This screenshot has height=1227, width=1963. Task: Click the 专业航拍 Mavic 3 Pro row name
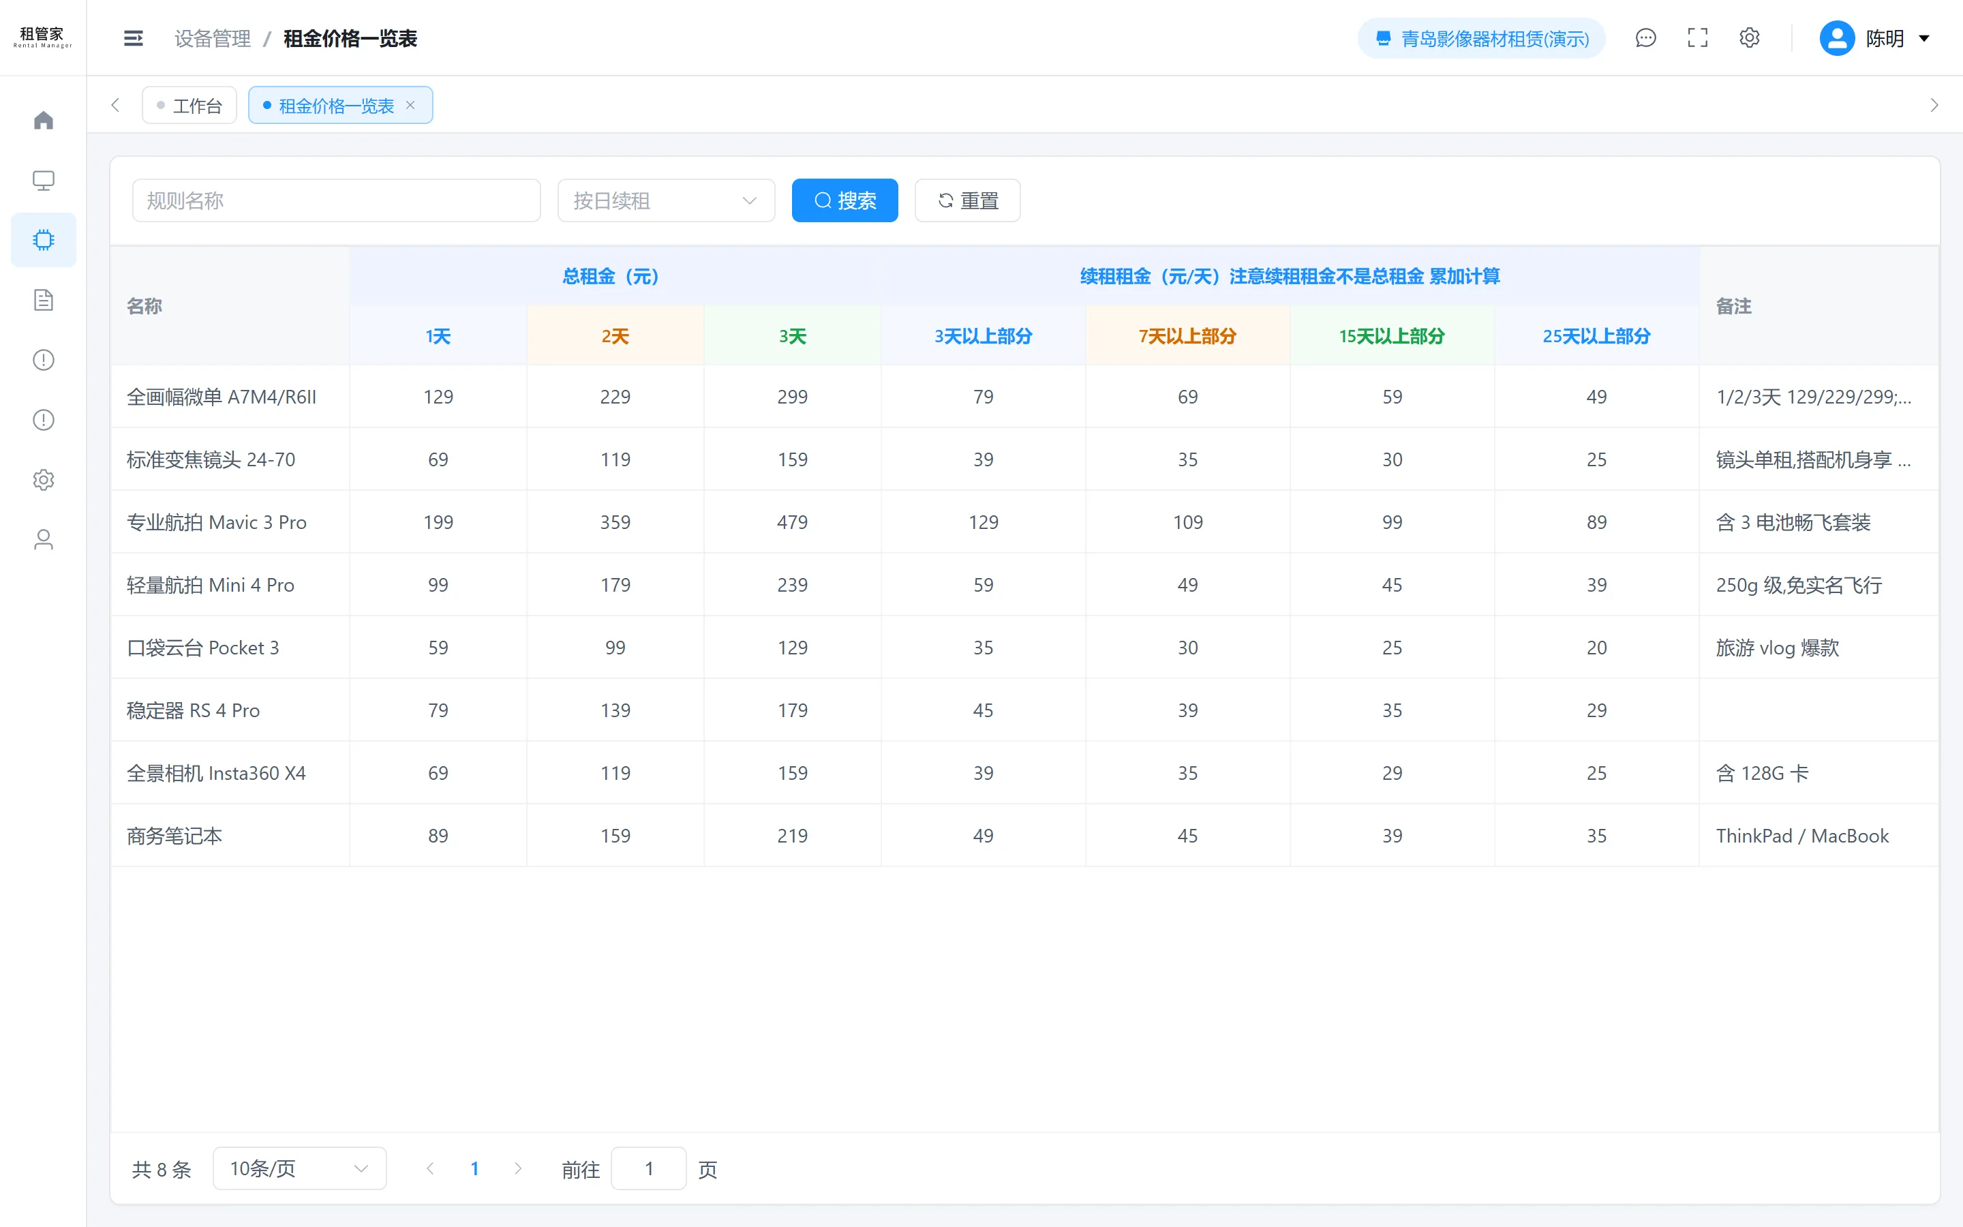click(x=217, y=521)
